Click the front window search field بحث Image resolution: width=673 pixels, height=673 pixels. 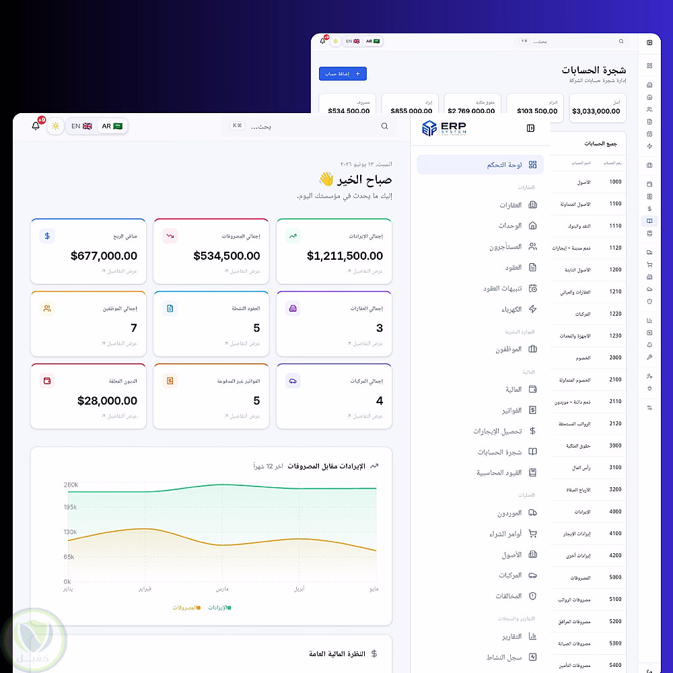309,127
